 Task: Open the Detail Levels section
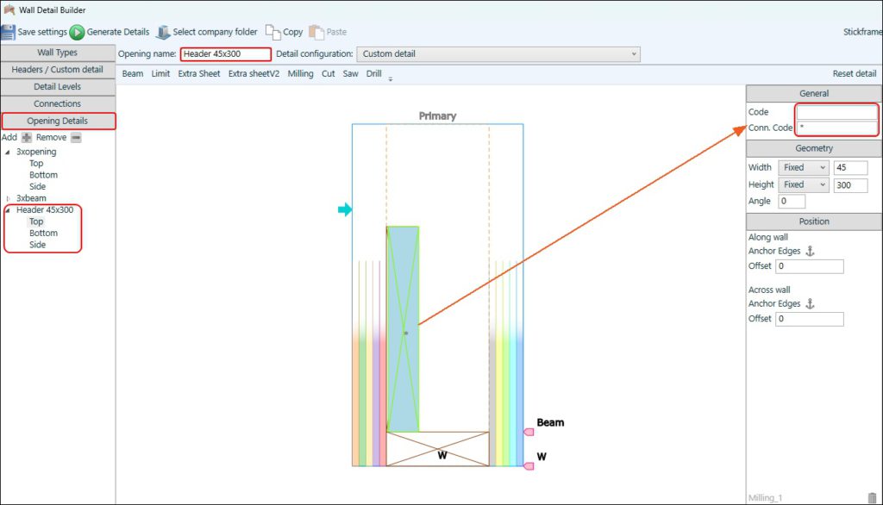(x=58, y=87)
